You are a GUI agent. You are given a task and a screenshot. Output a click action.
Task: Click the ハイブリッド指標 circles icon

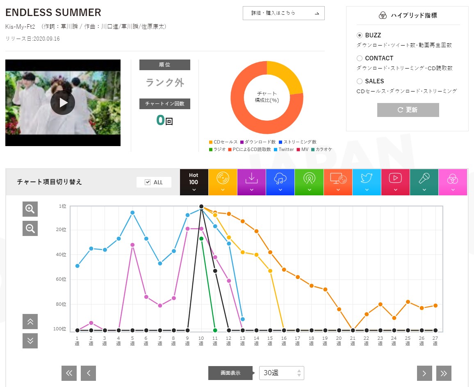pos(383,16)
